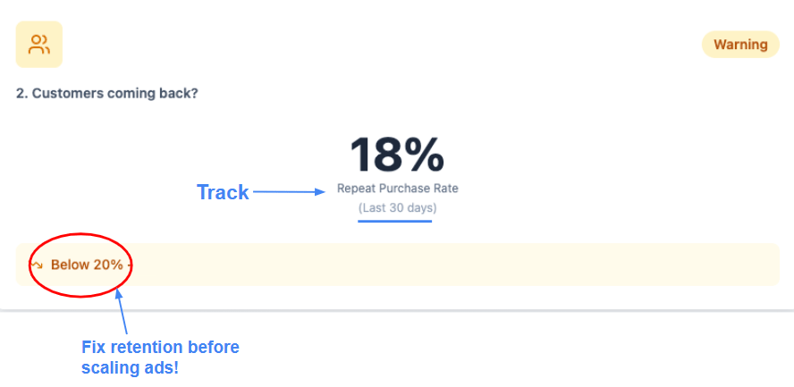Click the yellow tile behind the customers icon
Screen dimensions: 794x387
(23, 29)
